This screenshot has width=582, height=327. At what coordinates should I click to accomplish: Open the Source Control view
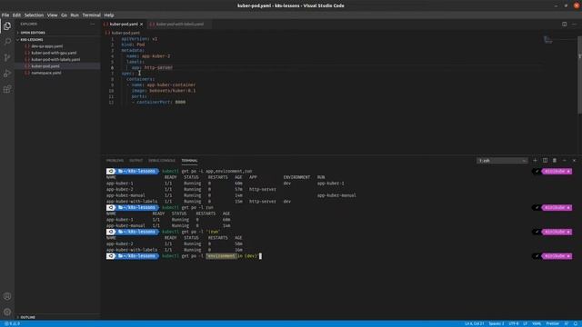point(7,57)
